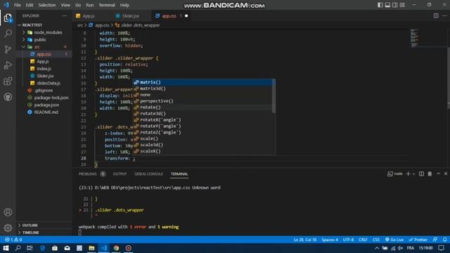This screenshot has width=450, height=253.
Task: Switch to the Problems panel tab
Action: [87, 174]
